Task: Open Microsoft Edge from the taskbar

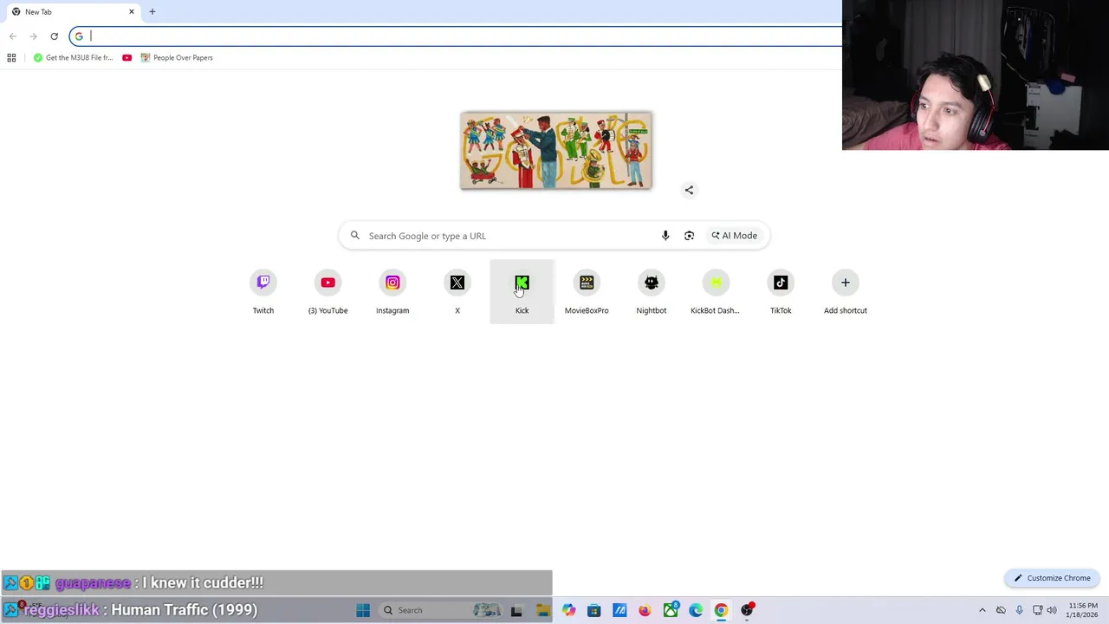Action: pyautogui.click(x=696, y=610)
